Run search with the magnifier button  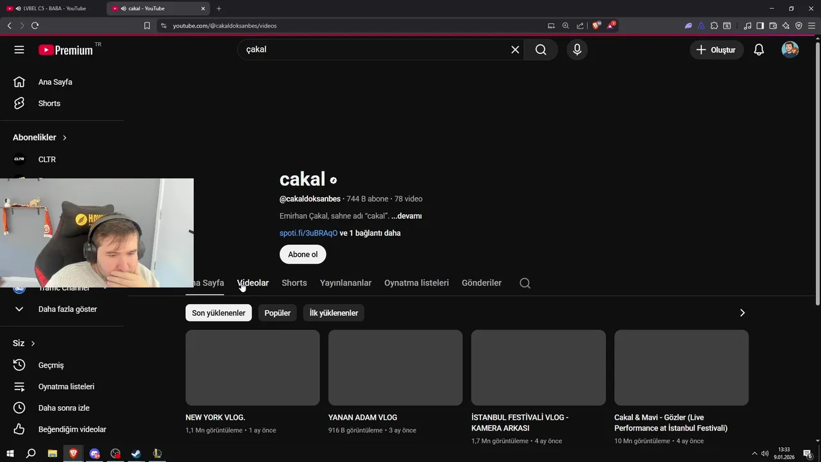pyautogui.click(x=541, y=49)
